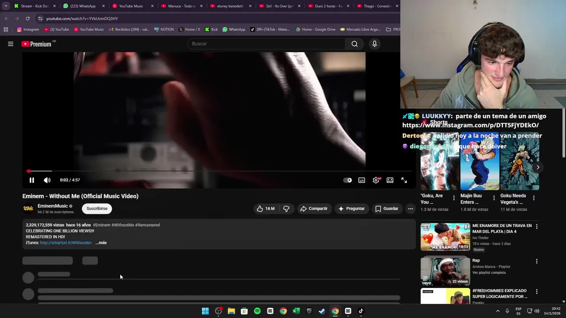The width and height of the screenshot is (566, 318).
Task: Open the Mercado Libre bookmark
Action: click(360, 30)
